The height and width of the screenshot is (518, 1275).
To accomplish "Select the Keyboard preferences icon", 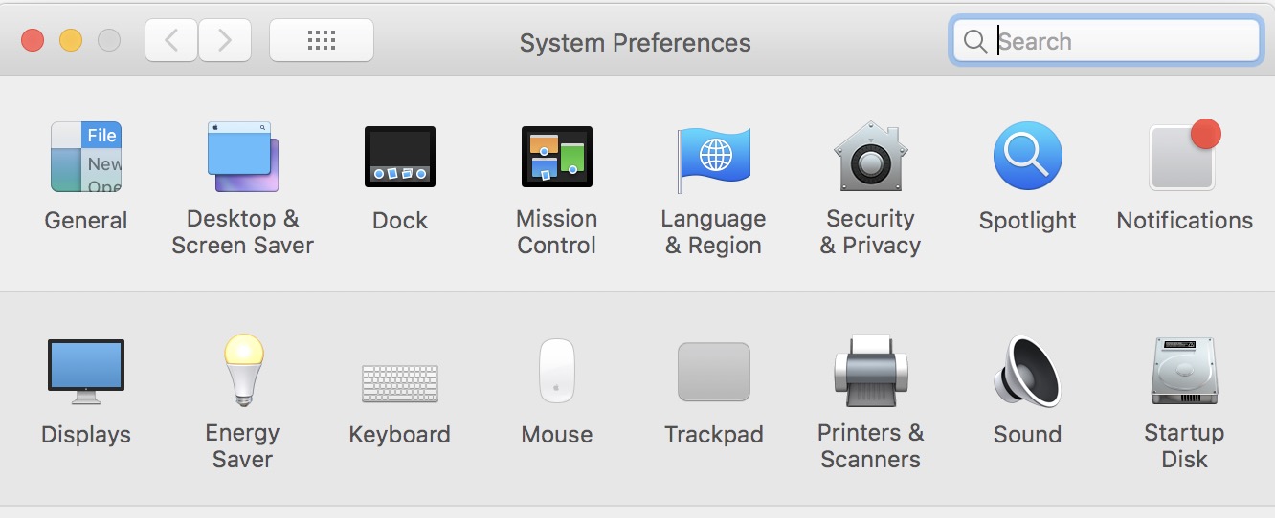I will tap(400, 382).
